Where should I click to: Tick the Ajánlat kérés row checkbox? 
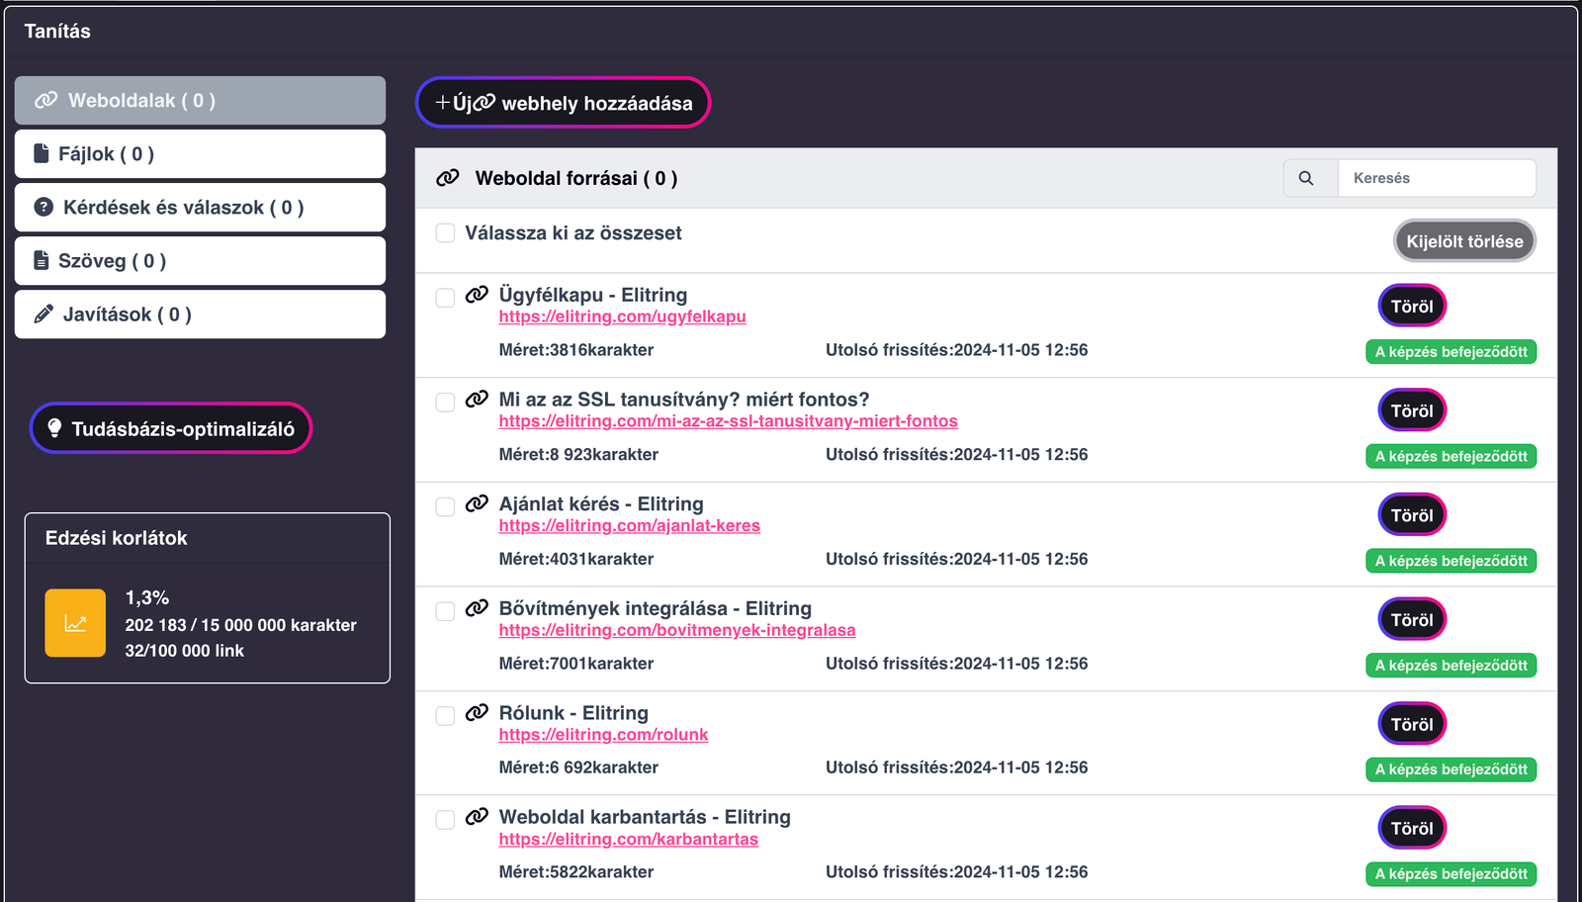446,506
